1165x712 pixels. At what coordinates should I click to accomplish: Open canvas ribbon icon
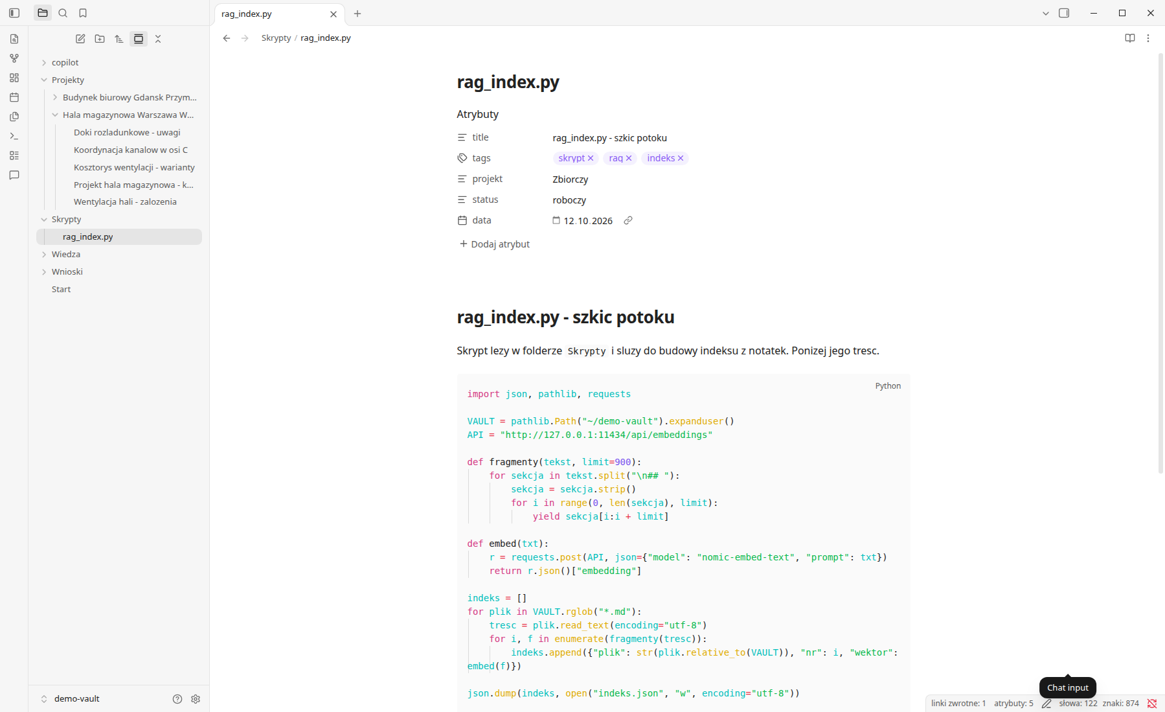[x=14, y=78]
